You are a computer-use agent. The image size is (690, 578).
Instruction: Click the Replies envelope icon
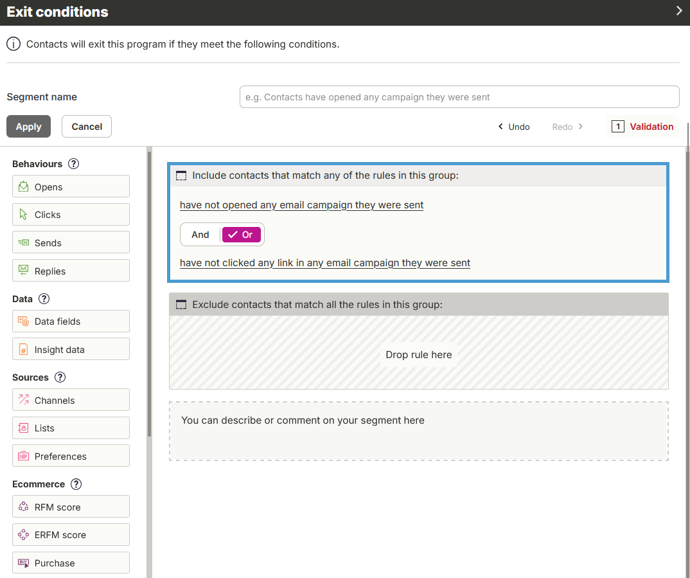coord(23,270)
